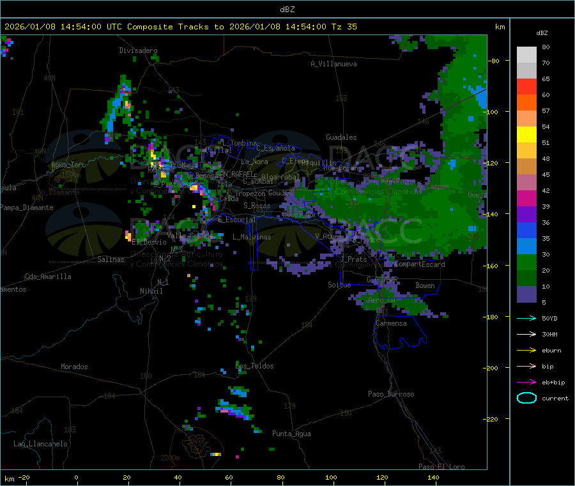Viewport: 575px width, 486px height.
Task: Click the '0' tick on bottom axis
Action: tap(76, 478)
